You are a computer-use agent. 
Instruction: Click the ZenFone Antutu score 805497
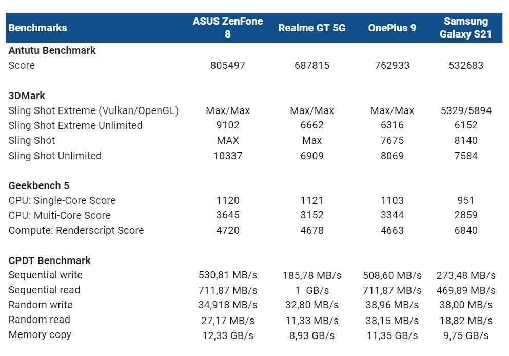click(228, 66)
